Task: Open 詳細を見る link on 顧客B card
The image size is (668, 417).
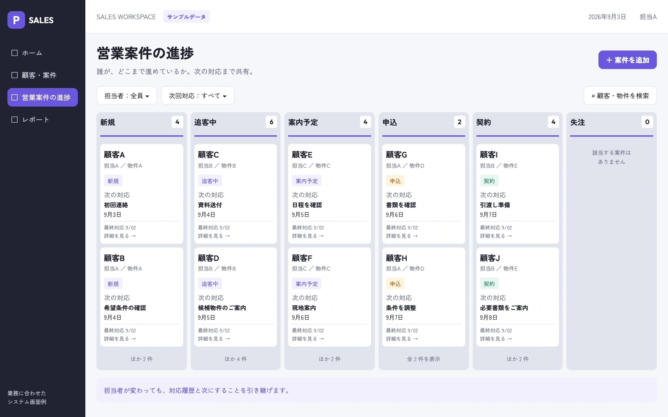Action: [120, 339]
